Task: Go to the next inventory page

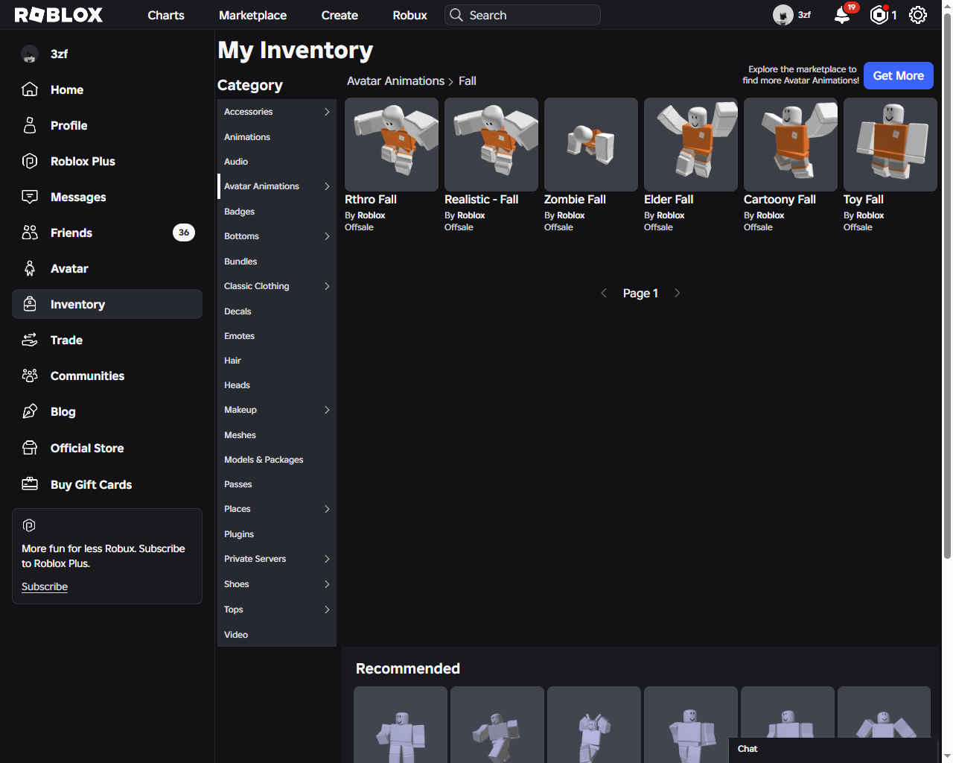Action: click(x=677, y=293)
